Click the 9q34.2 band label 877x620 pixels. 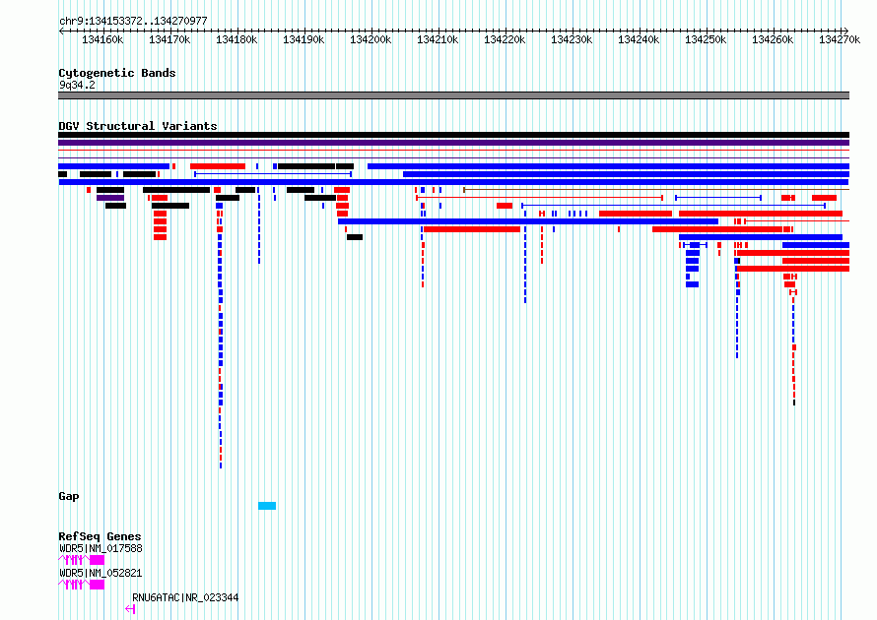[x=77, y=85]
